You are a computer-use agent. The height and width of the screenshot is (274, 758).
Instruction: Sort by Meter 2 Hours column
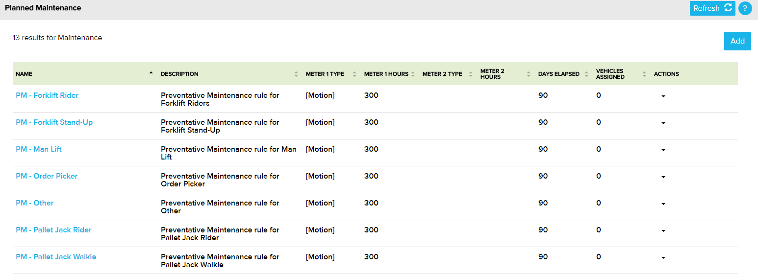(529, 74)
